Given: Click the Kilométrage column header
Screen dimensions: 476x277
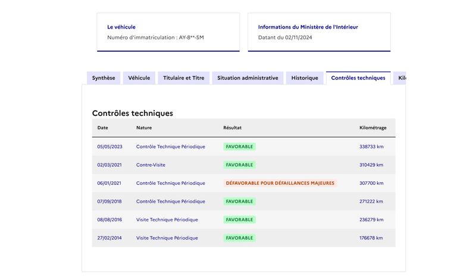Looking at the screenshot, I should (x=373, y=128).
